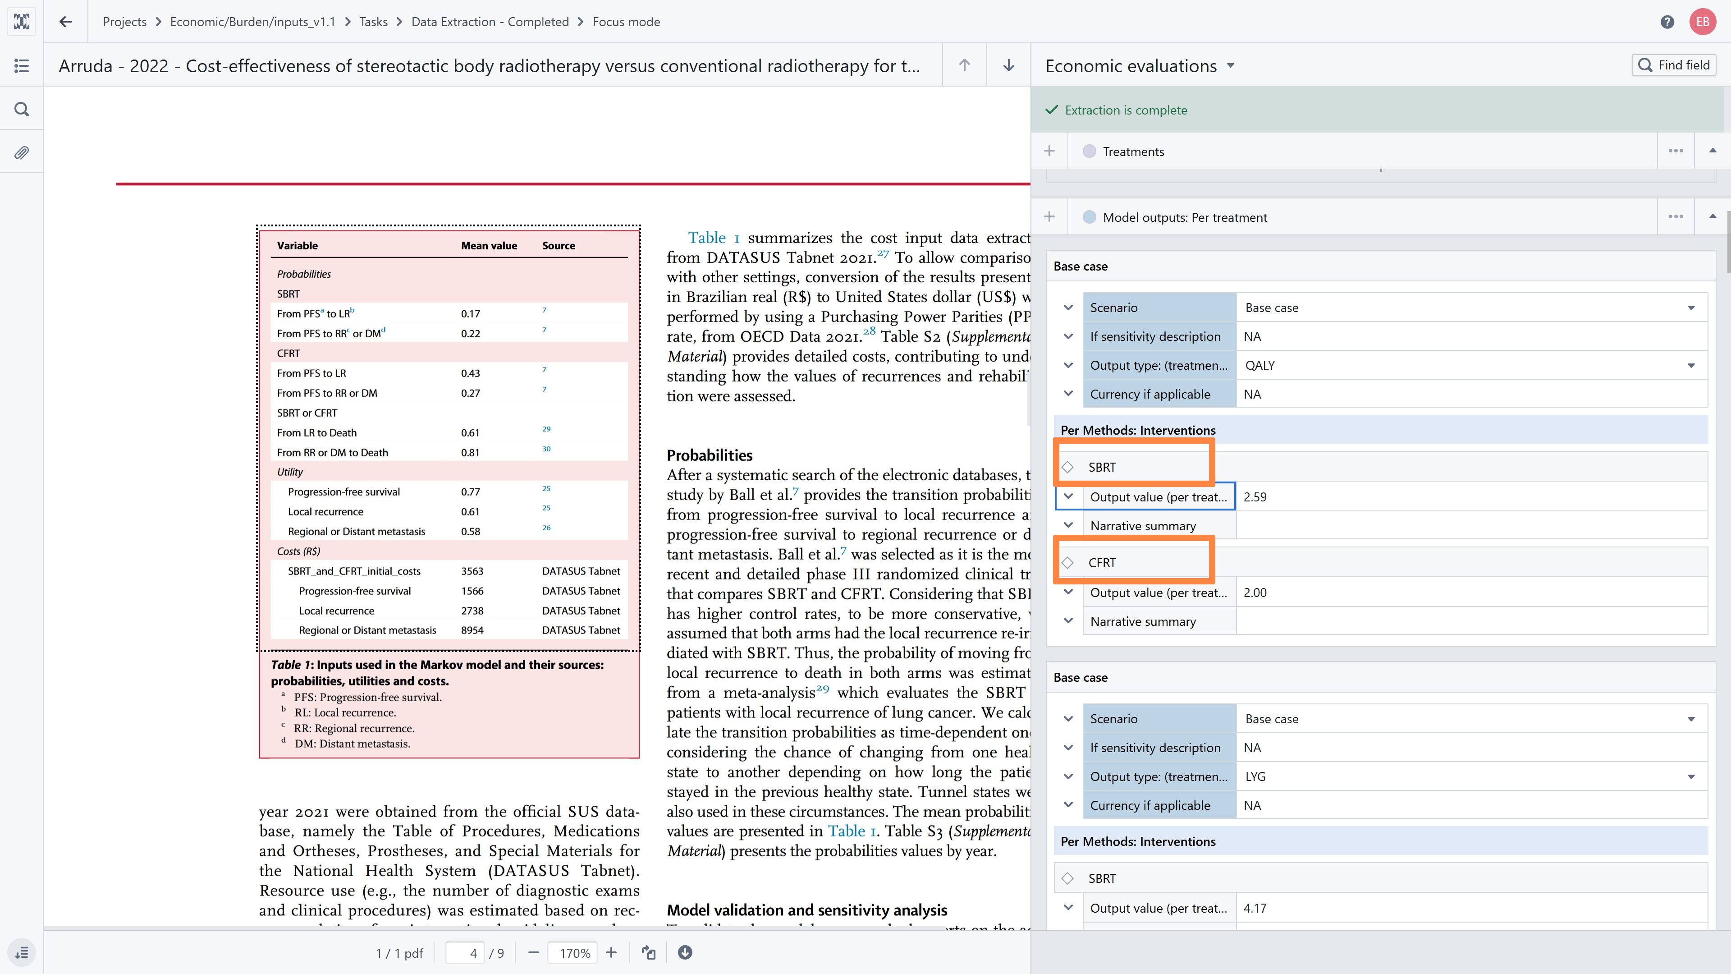The width and height of the screenshot is (1731, 974).
Task: Go back using the left arrow
Action: coord(65,22)
